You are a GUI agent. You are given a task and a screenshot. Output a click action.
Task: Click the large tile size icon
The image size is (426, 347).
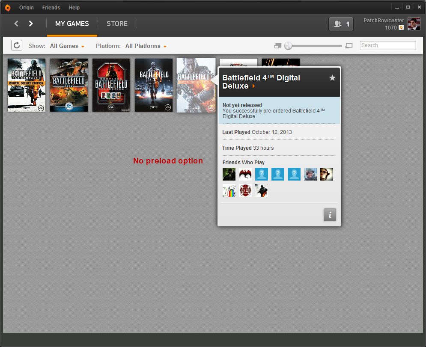[349, 46]
